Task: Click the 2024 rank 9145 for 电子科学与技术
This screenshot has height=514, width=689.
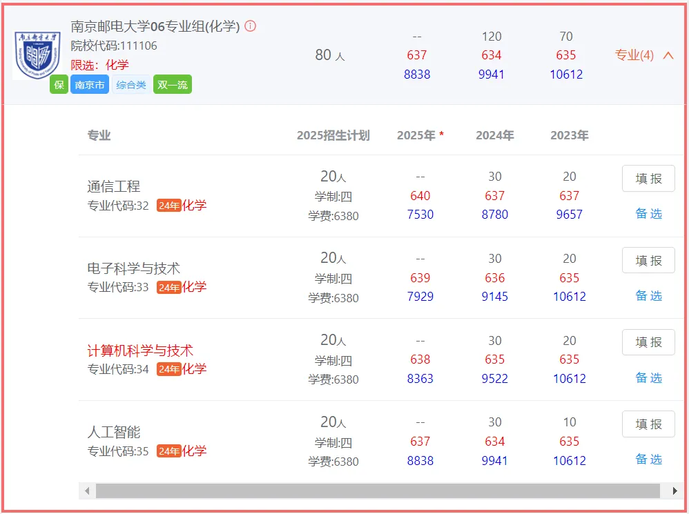Action: (x=495, y=297)
